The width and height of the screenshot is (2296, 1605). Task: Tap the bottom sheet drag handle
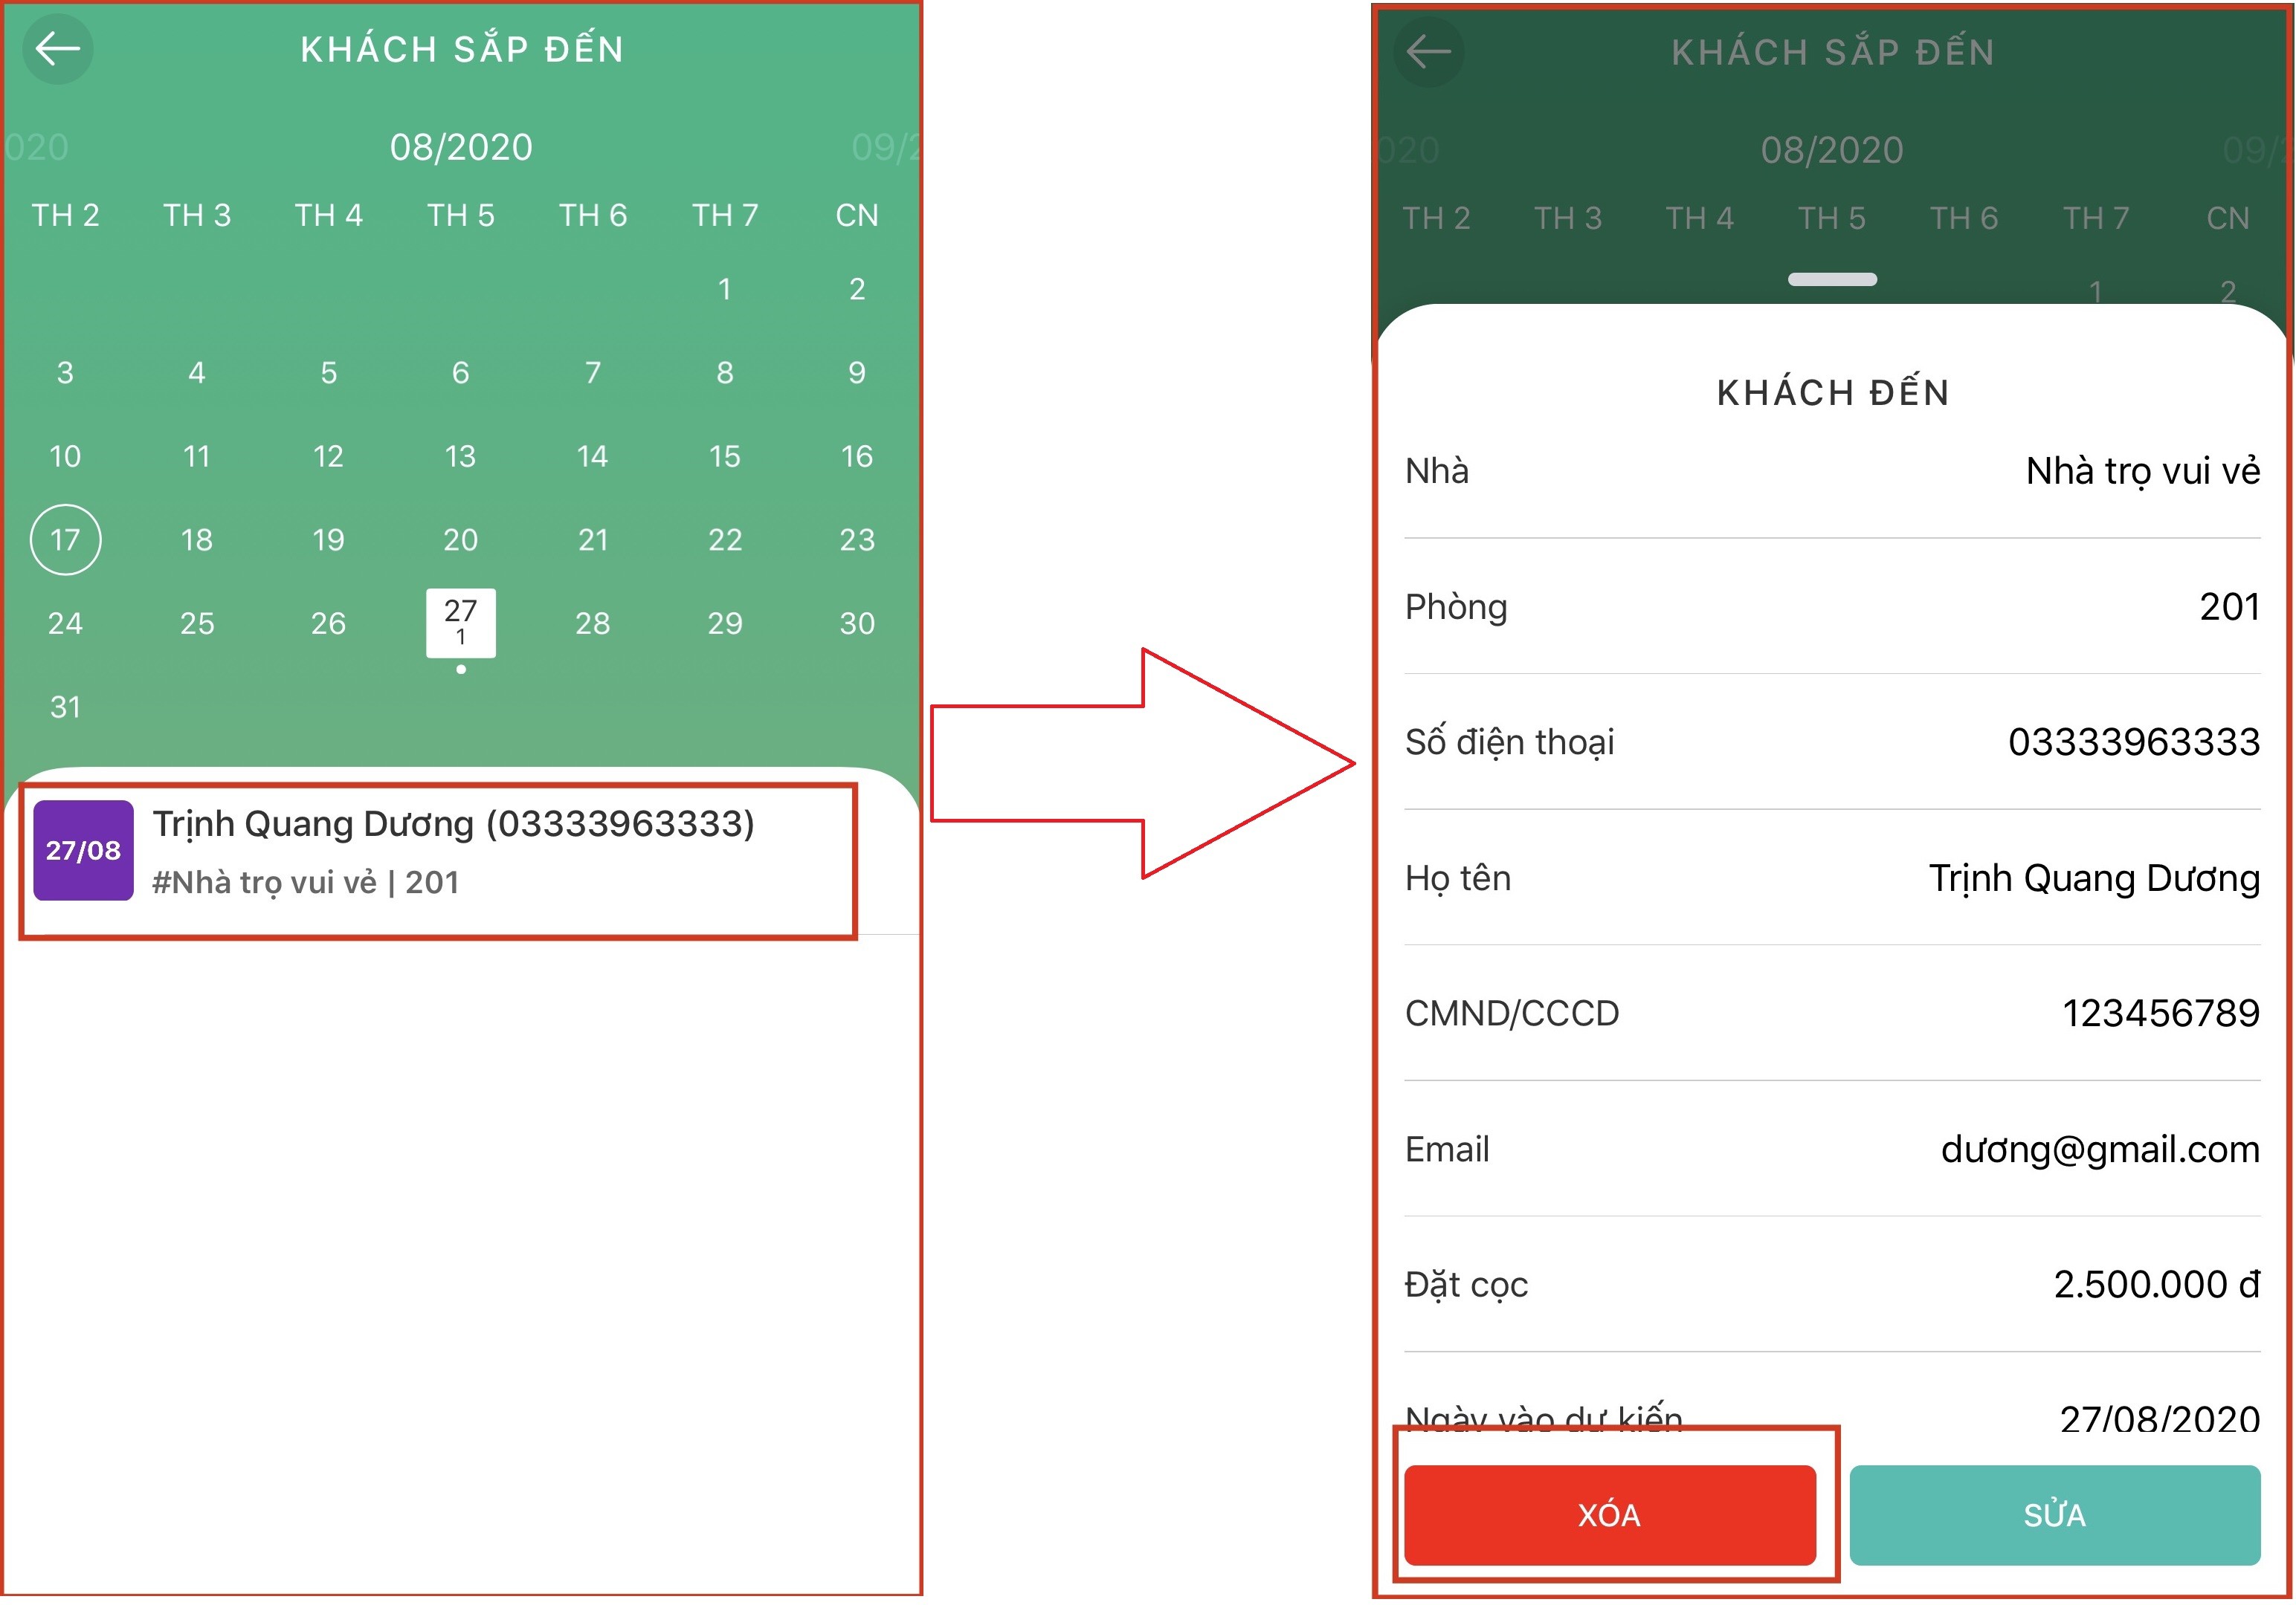click(x=1832, y=279)
